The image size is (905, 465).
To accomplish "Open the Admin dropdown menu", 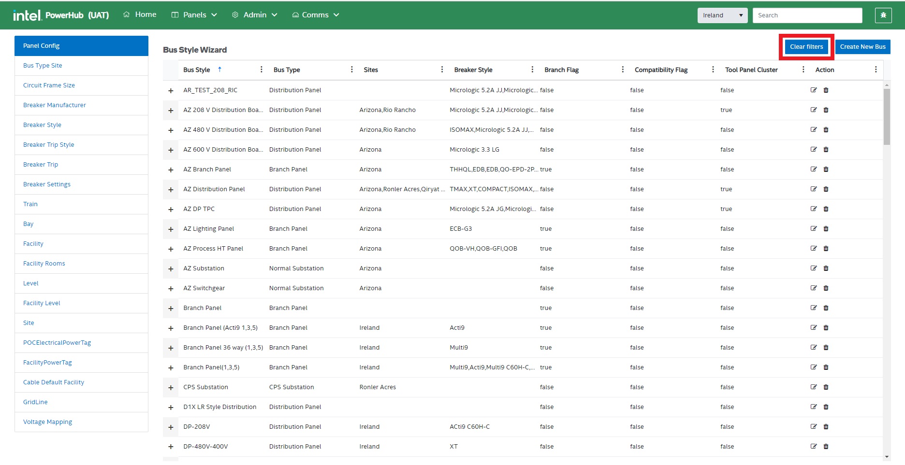I will [x=254, y=15].
